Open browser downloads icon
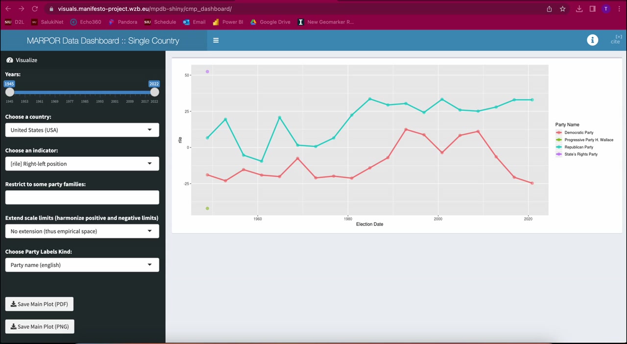The height and width of the screenshot is (344, 627). click(x=579, y=9)
